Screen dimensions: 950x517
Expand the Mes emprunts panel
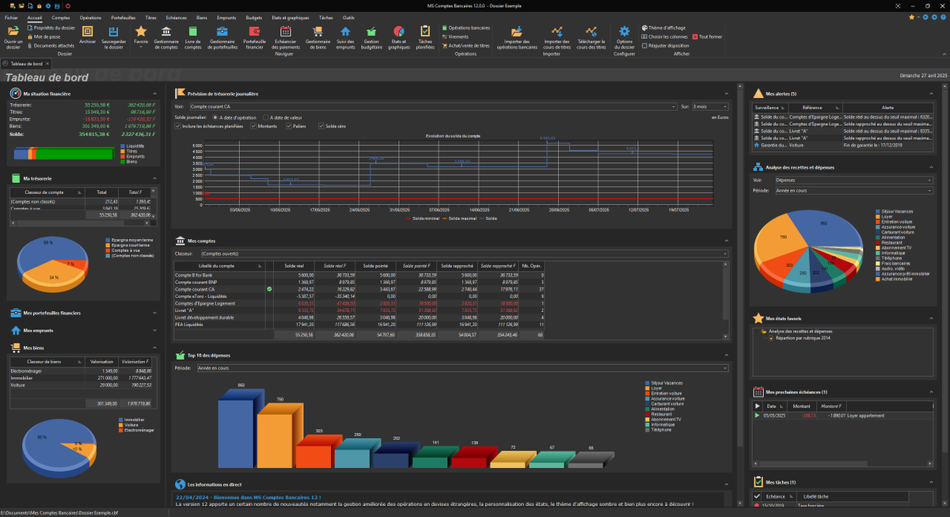(154, 330)
